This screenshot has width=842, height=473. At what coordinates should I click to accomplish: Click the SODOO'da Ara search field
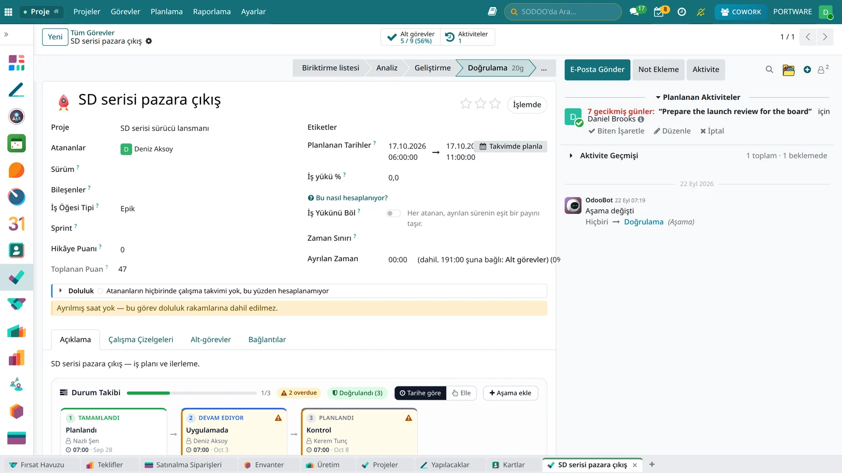point(563,12)
